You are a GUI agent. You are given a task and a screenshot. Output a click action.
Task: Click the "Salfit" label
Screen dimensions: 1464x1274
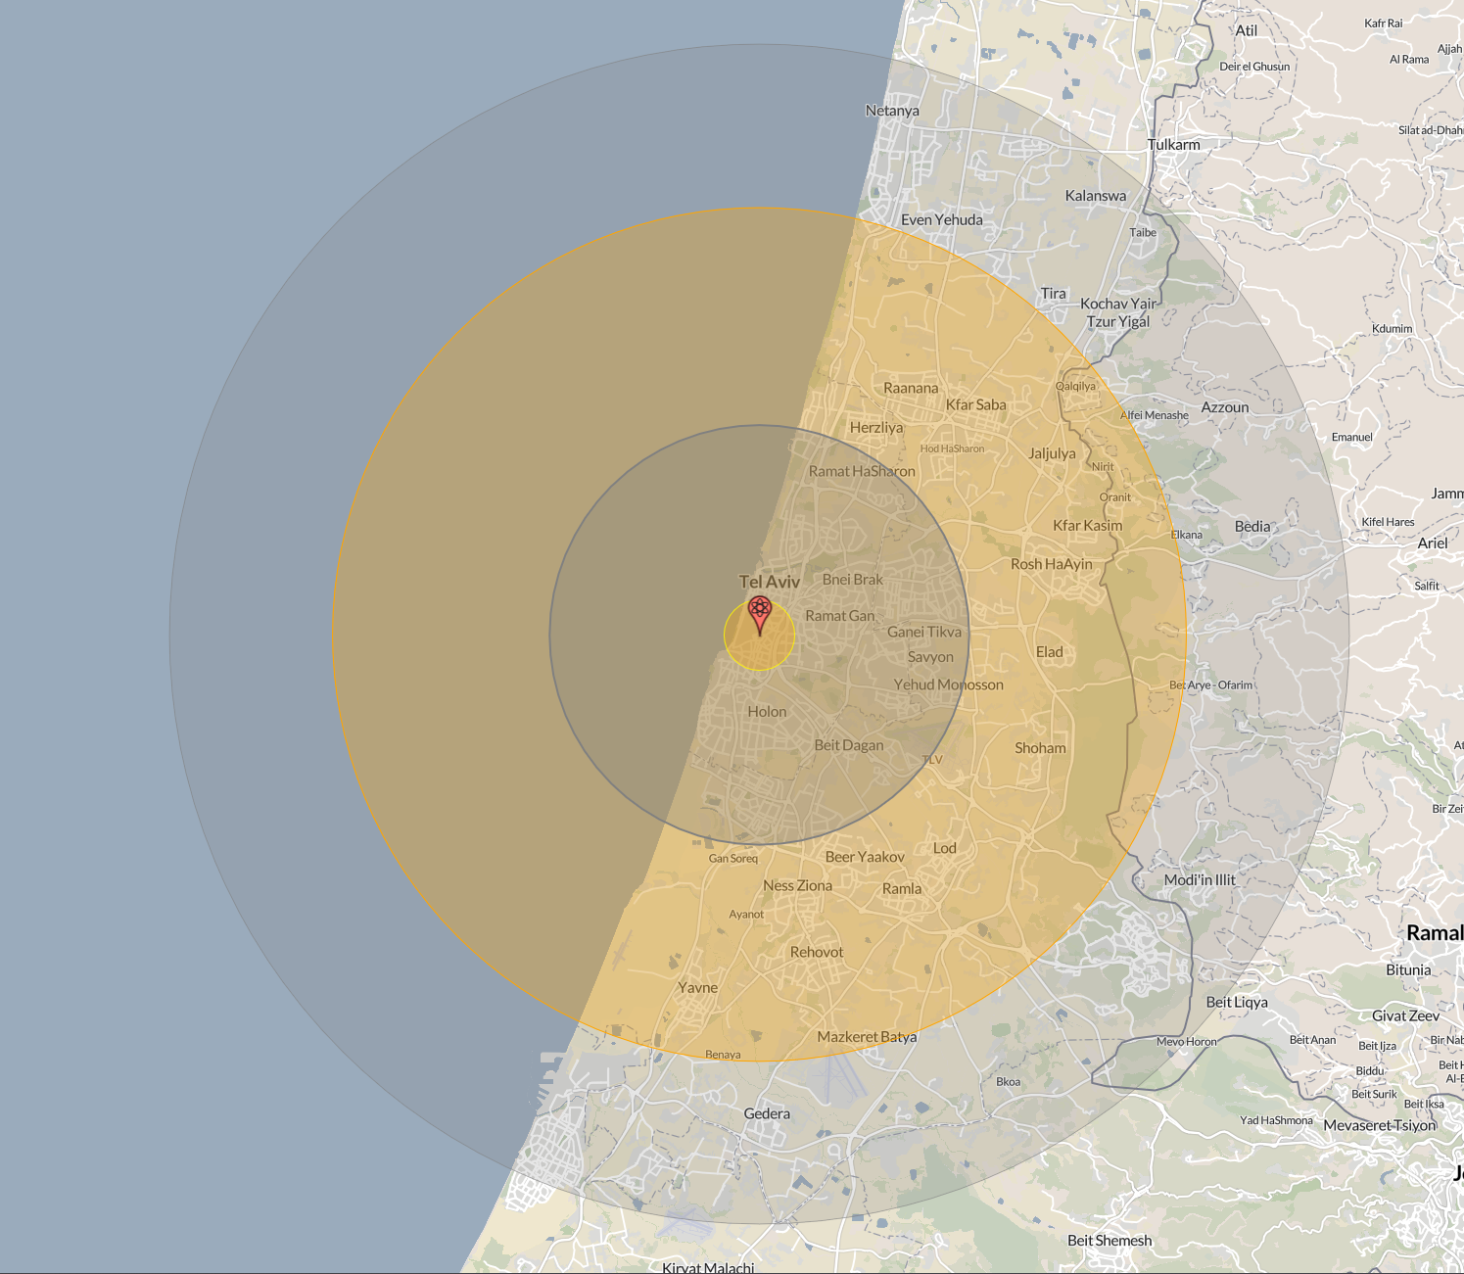click(1427, 586)
